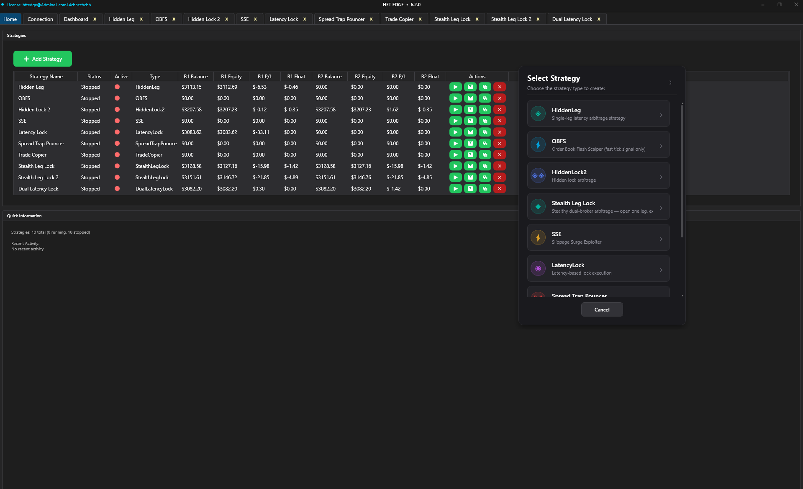Click the save icon in Spread Trap Pouncer row
This screenshot has height=489, width=803.
pyautogui.click(x=470, y=144)
